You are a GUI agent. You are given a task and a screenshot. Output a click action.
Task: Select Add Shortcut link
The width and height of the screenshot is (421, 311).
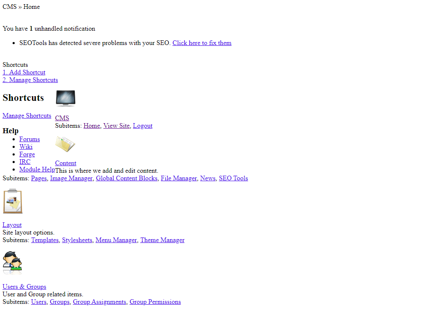pyautogui.click(x=24, y=72)
